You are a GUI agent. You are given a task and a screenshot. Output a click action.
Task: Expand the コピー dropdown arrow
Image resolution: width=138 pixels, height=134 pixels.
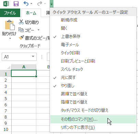point(38,30)
